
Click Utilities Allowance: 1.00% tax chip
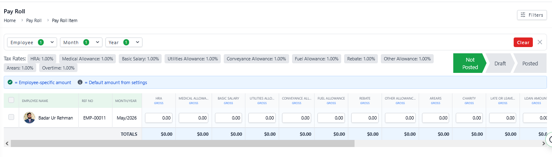[193, 59]
